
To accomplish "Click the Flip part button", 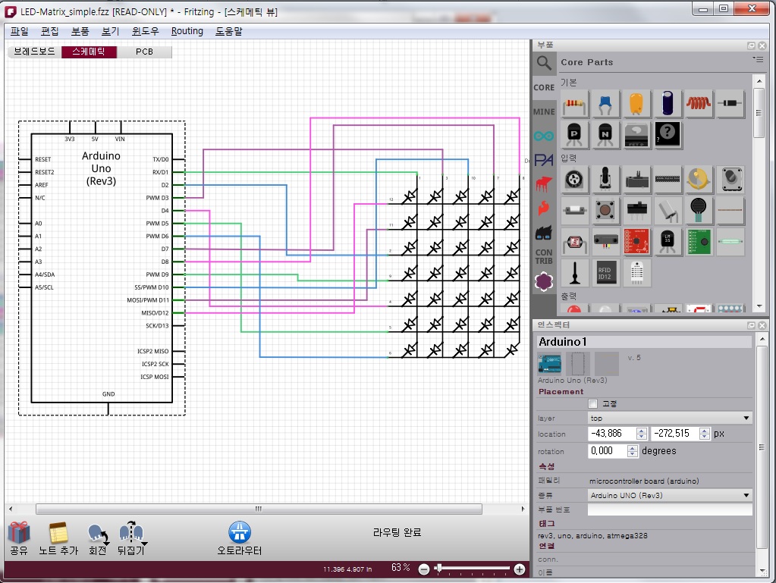I will click(x=131, y=538).
